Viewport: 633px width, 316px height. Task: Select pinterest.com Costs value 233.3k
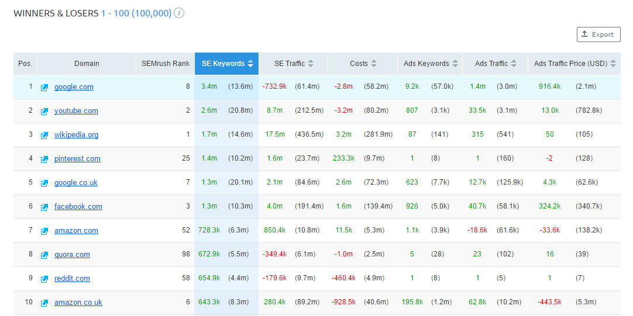(x=343, y=159)
